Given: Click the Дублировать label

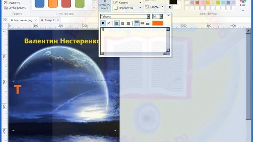Looking at the screenshot, I should coord(17,8).
